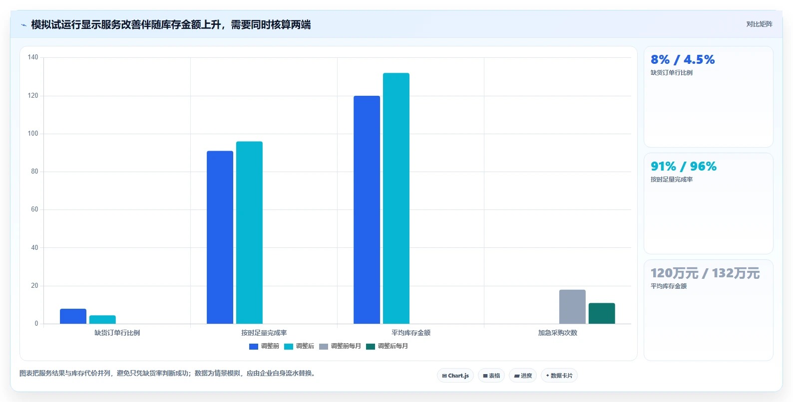Toggle the 调整前 legend series

(264, 346)
